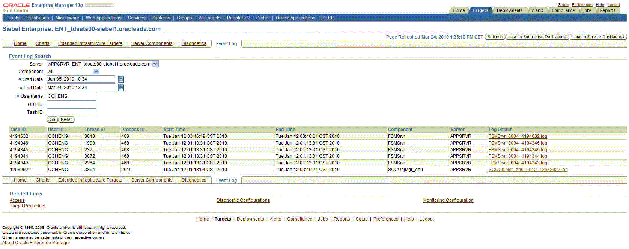Open the End Date calendar picker icon
This screenshot has width=629, height=249.
pyautogui.click(x=121, y=88)
